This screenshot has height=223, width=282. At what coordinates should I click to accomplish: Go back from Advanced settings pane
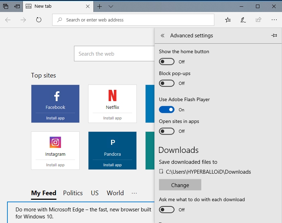[x=163, y=36]
